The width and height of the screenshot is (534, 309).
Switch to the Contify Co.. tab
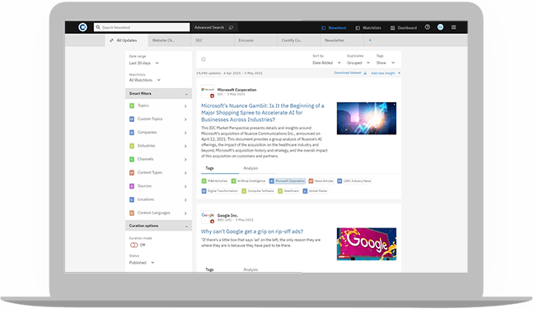click(x=298, y=40)
